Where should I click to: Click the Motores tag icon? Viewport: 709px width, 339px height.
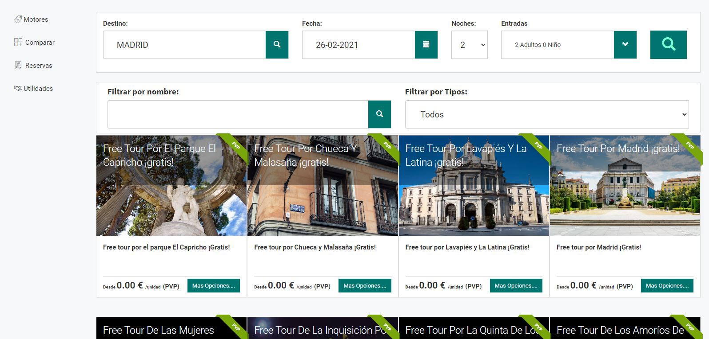point(18,19)
